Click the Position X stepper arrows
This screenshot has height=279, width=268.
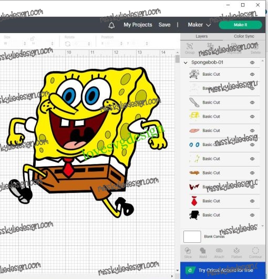pos(121,44)
